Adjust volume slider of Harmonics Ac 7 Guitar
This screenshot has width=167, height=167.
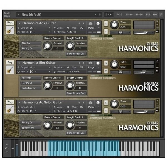click(144, 33)
